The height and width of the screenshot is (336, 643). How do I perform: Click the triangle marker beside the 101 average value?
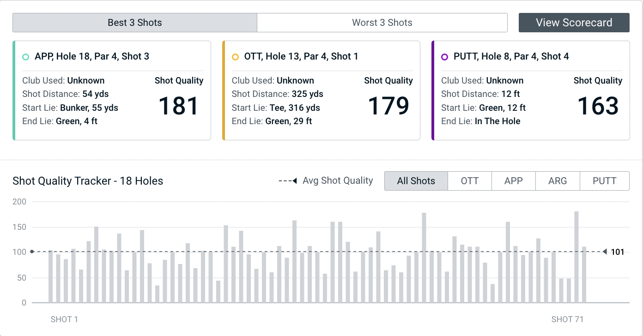click(605, 252)
